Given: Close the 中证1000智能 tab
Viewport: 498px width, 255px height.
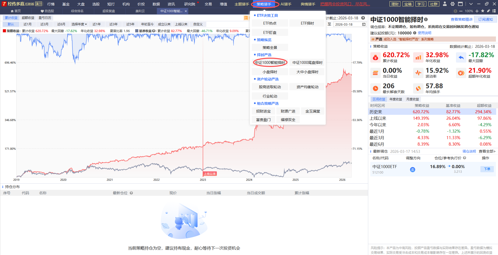Looking at the screenshot, I should tap(186, 11).
